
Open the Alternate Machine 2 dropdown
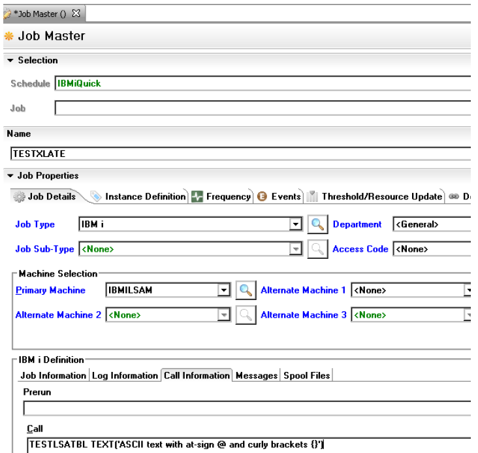[x=223, y=314]
